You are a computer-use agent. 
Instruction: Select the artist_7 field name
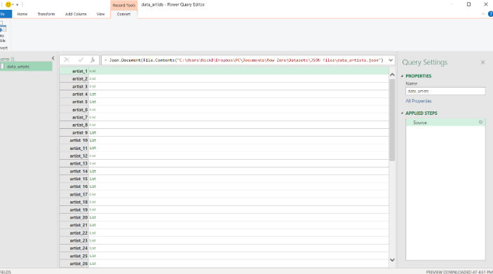(x=80, y=117)
